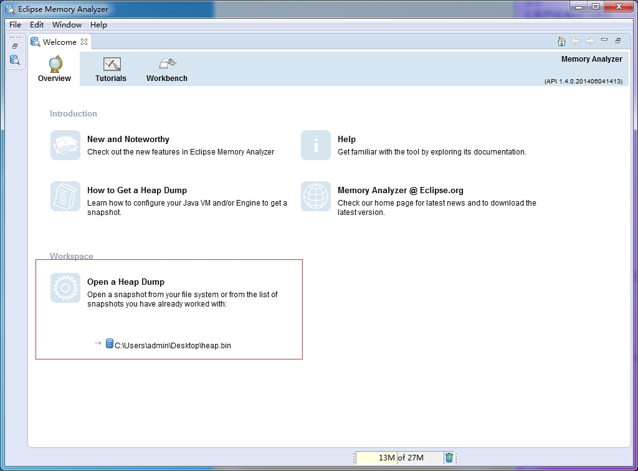Click the Open a Heap Dump gear icon
The height and width of the screenshot is (471, 638).
[65, 288]
